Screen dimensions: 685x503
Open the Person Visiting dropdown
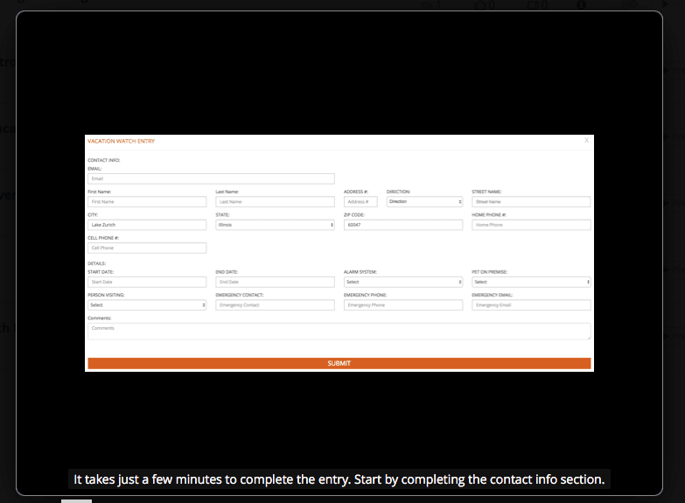[147, 305]
